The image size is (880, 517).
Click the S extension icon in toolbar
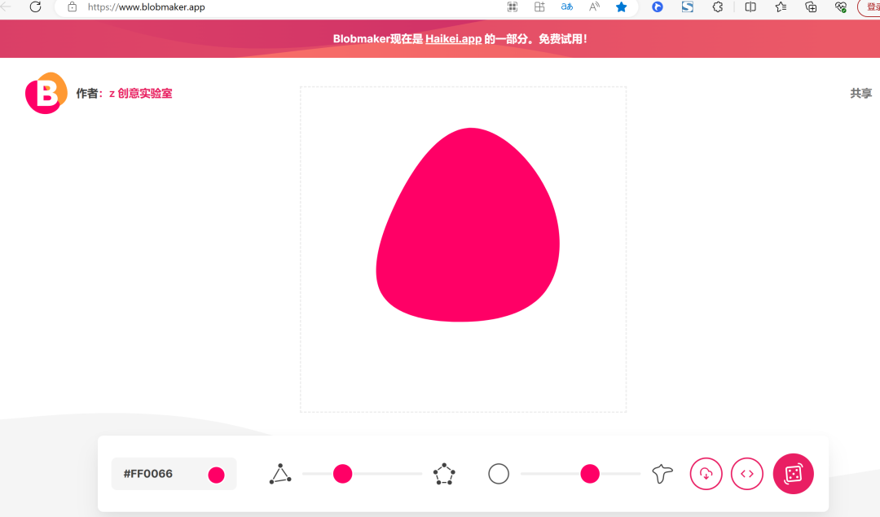click(688, 7)
